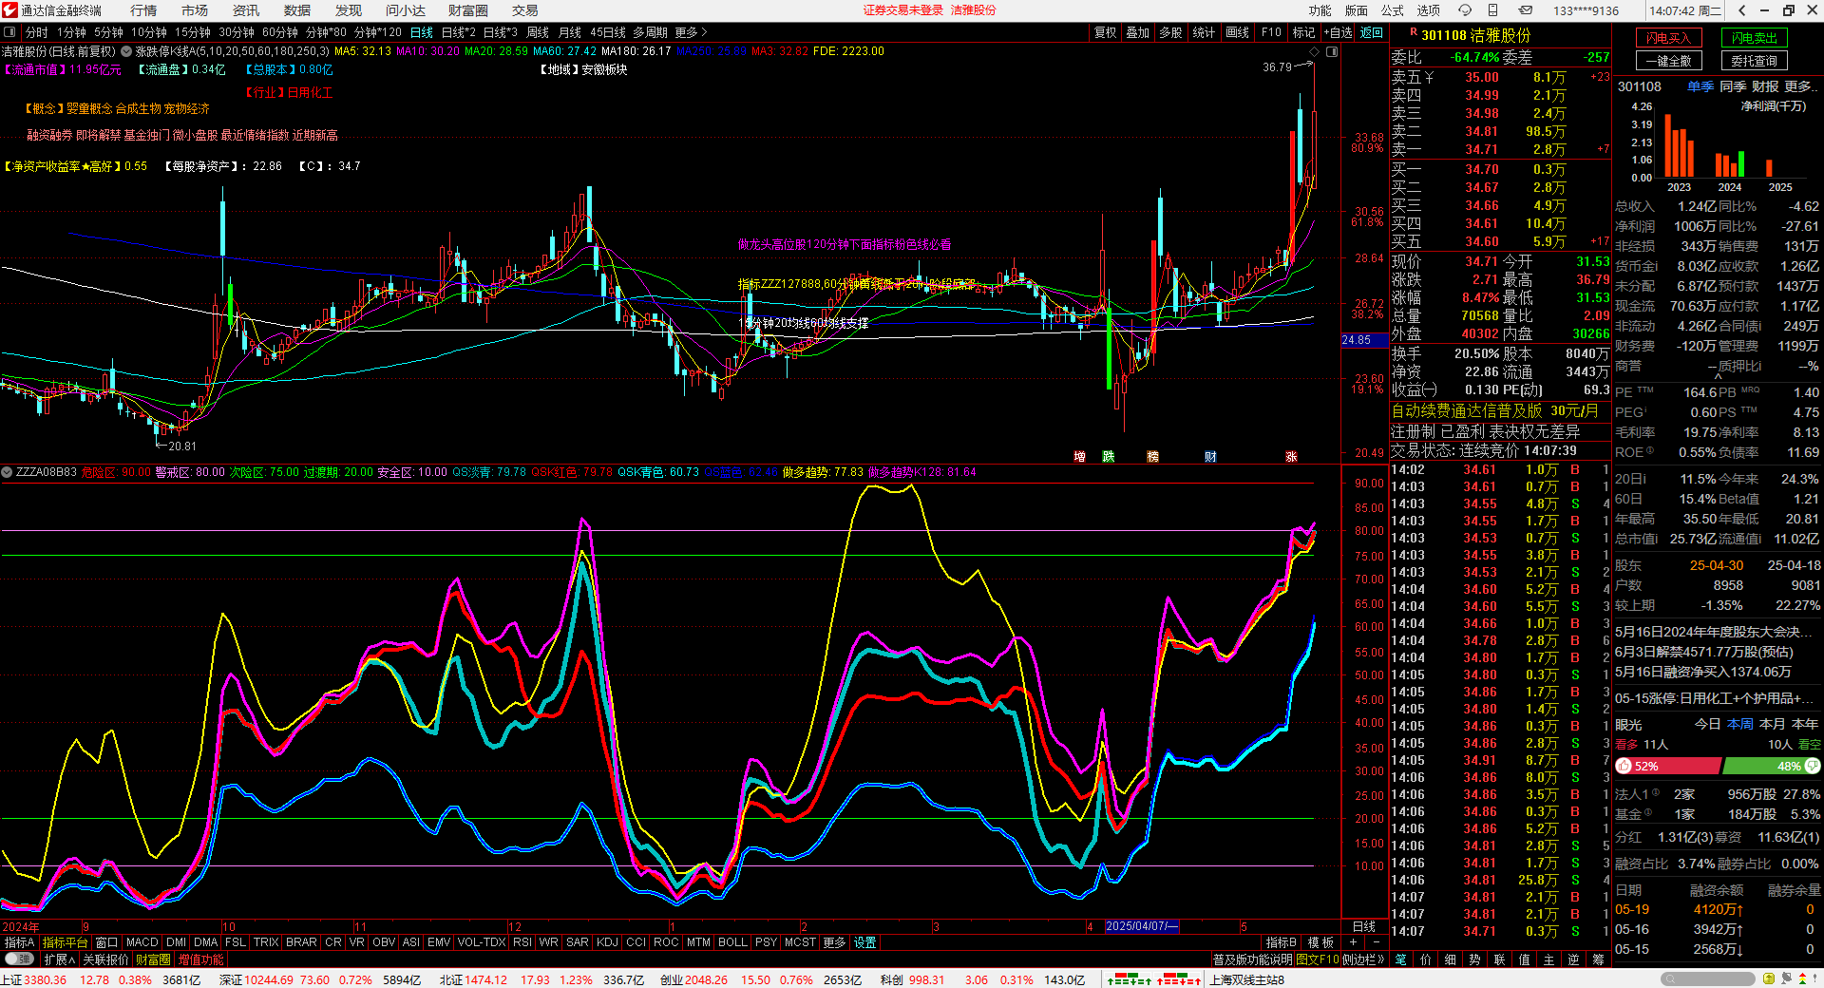Click the window layout icon at top-left
Screen dimensions: 1824x988
pyautogui.click(x=9, y=32)
